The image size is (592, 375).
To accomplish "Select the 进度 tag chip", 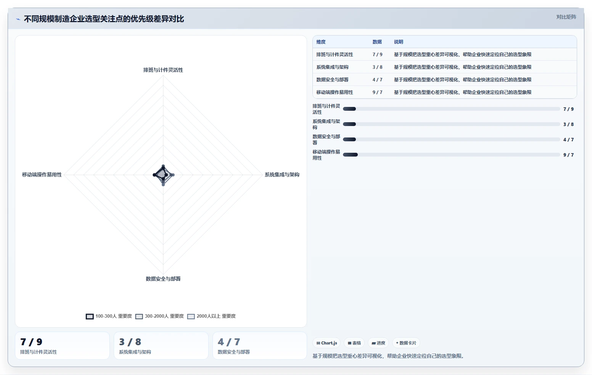I will point(378,343).
